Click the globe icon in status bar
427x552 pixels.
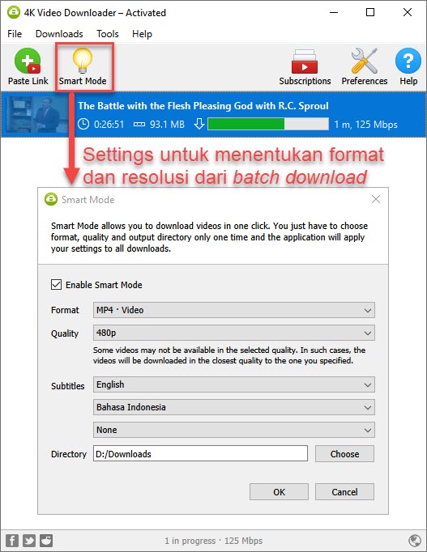click(415, 541)
